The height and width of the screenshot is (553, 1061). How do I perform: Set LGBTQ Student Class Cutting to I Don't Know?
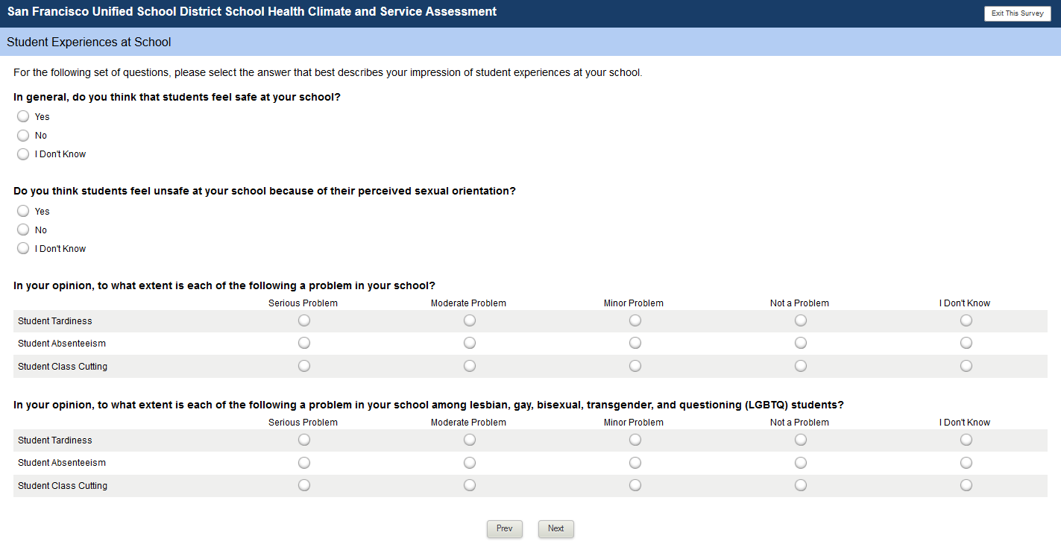966,485
